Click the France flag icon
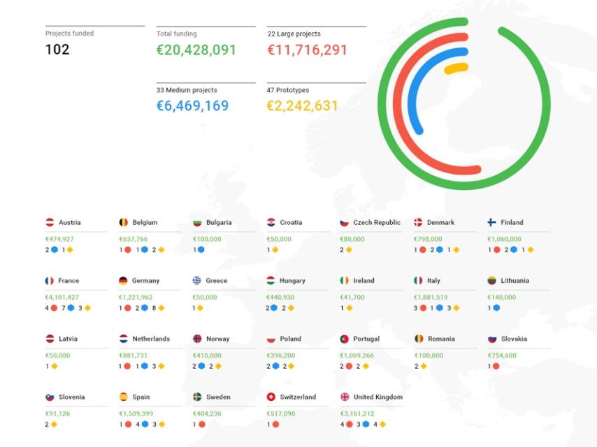The height and width of the screenshot is (447, 597). 50,281
